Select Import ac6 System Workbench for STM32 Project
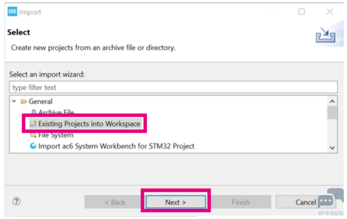The width and height of the screenshot is (347, 219). pyautogui.click(x=116, y=146)
